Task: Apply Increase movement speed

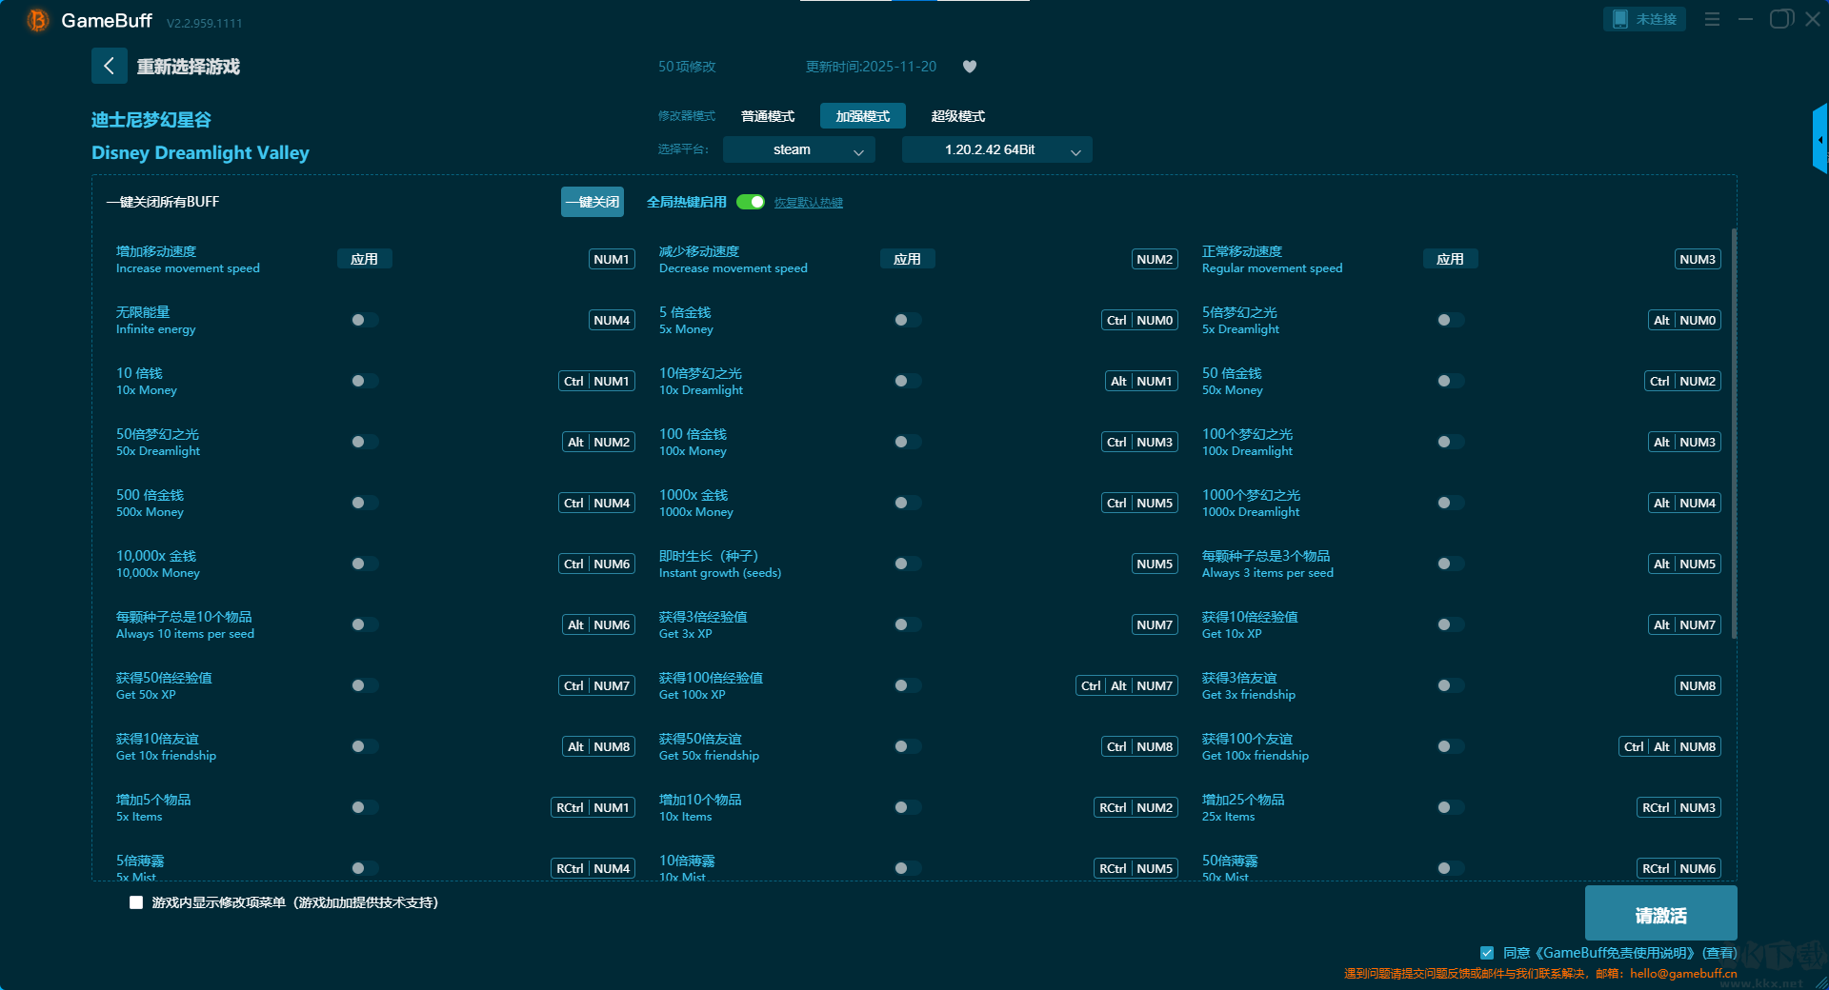Action: point(365,259)
